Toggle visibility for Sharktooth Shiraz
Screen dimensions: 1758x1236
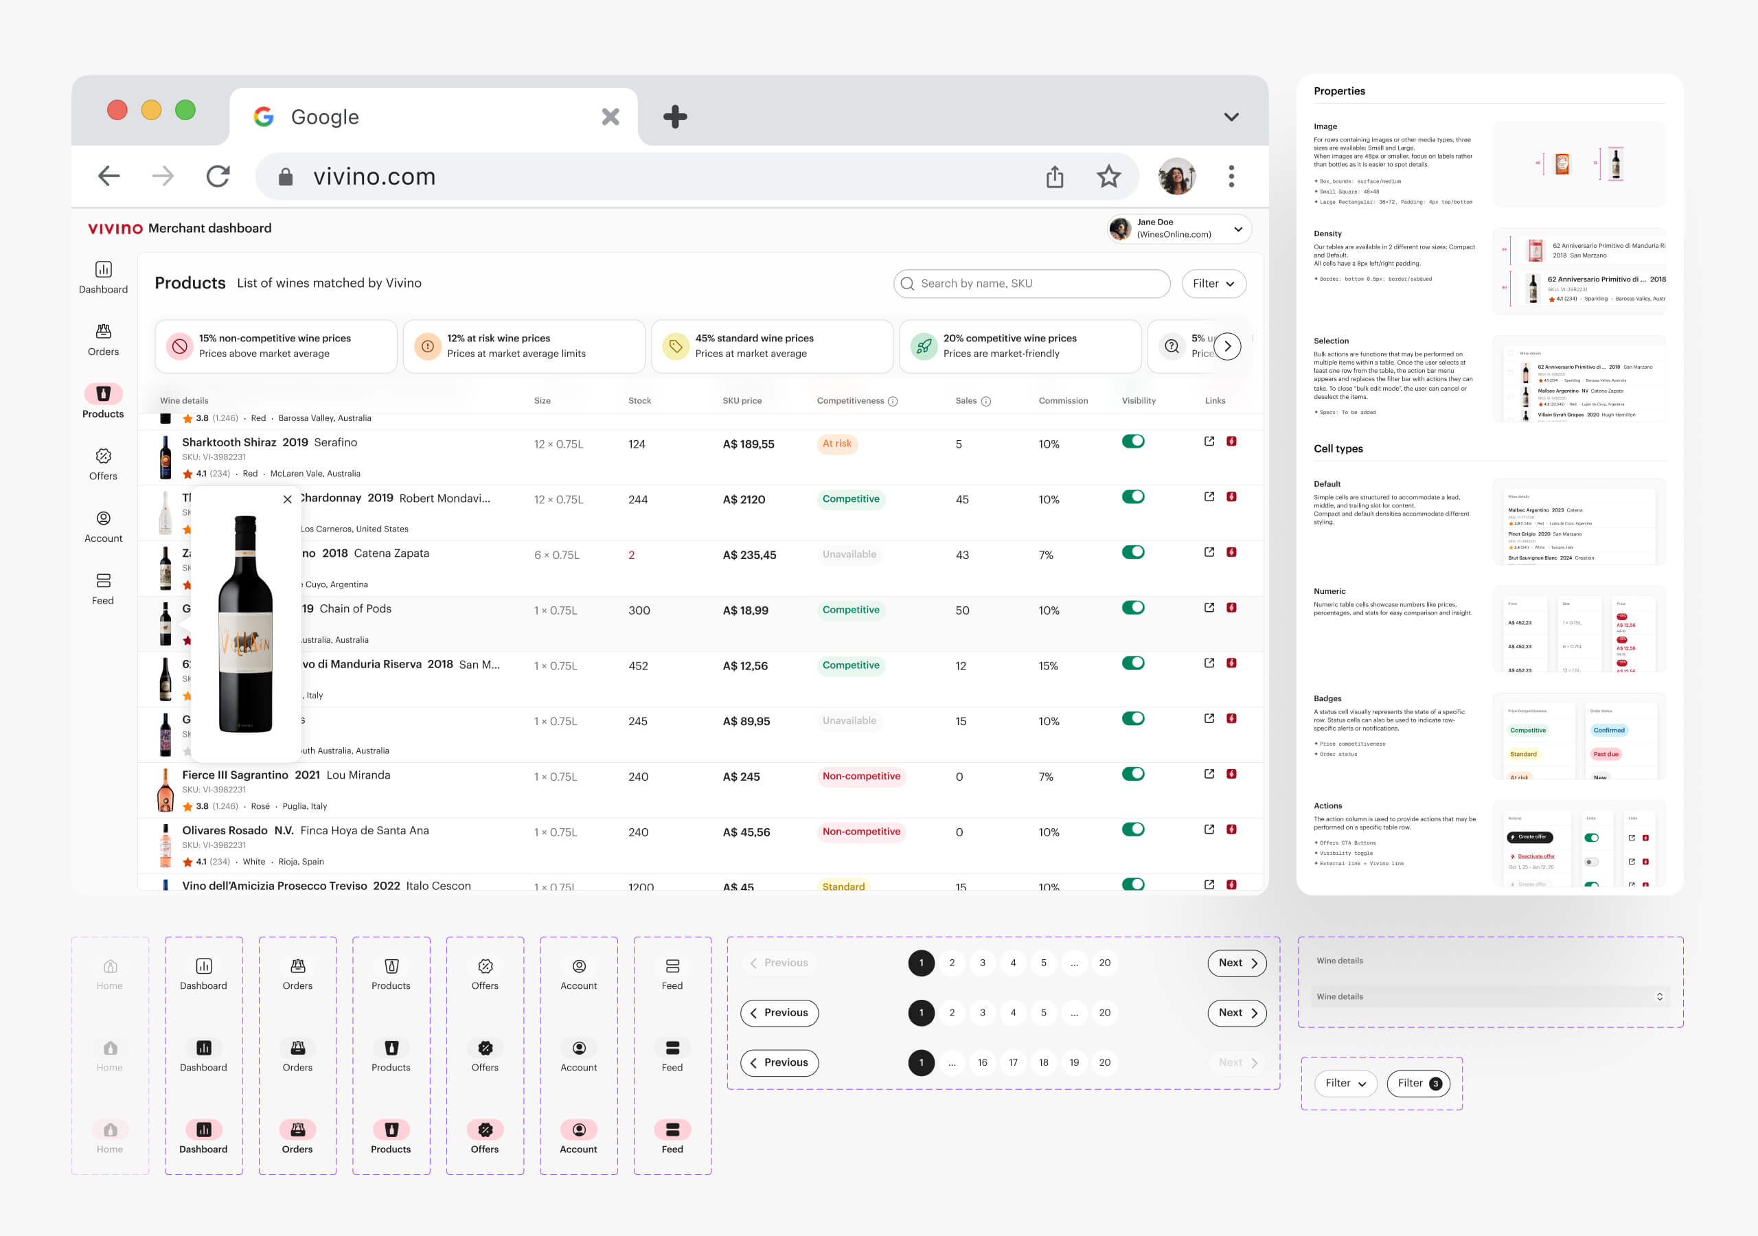point(1133,441)
